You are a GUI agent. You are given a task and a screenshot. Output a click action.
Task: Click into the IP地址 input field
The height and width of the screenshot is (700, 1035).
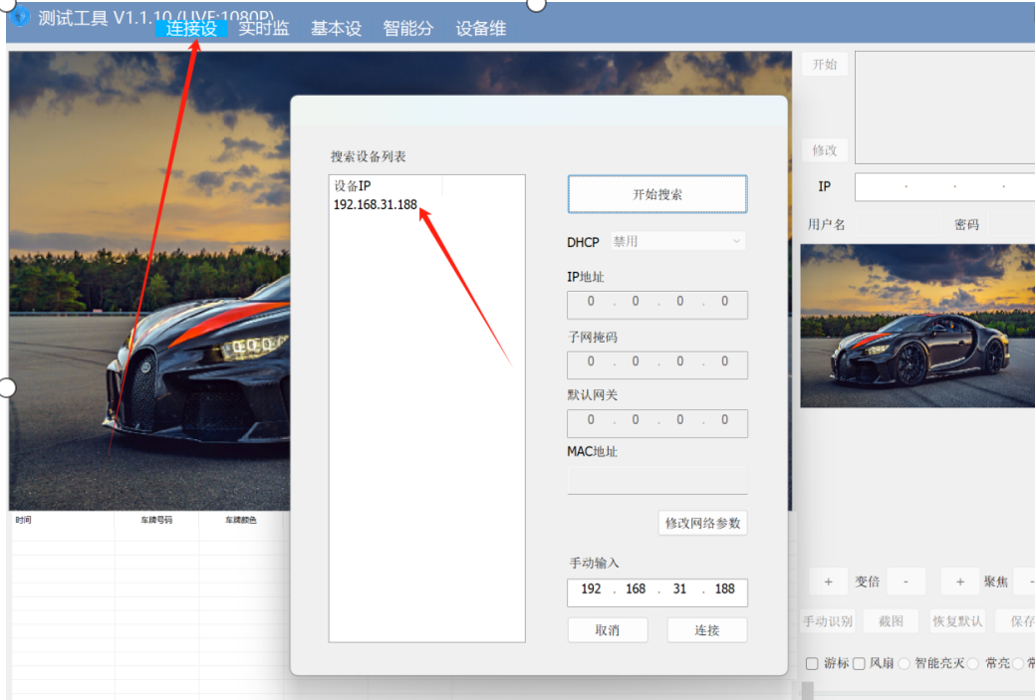click(657, 304)
